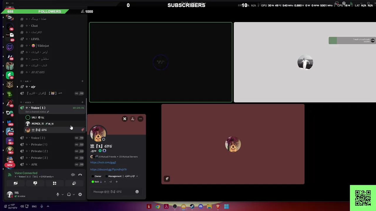Open Brave browser from the taskbar

point(218,206)
